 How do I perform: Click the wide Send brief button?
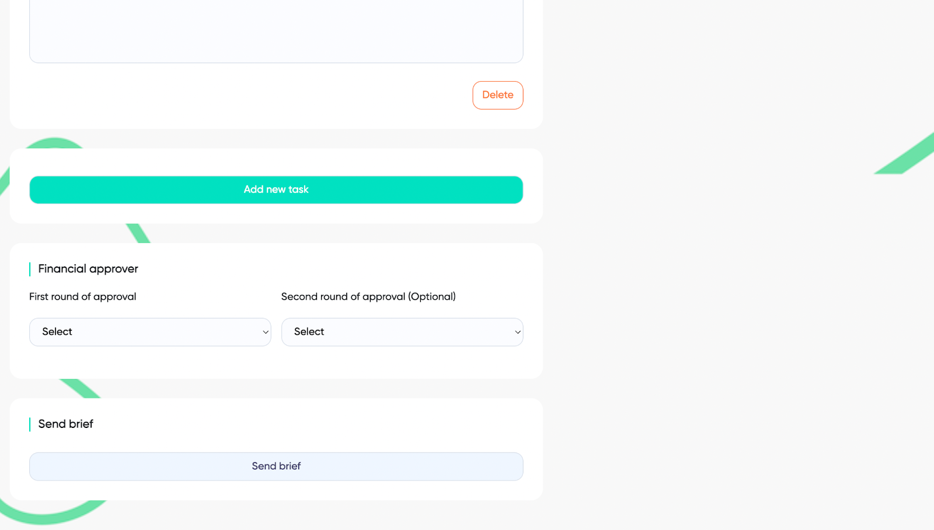point(276,466)
